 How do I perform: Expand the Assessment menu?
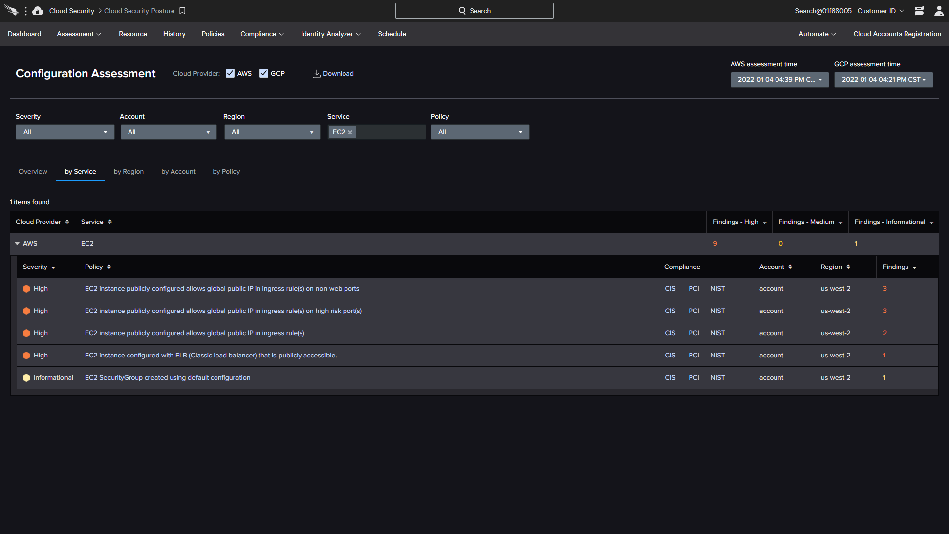79,34
